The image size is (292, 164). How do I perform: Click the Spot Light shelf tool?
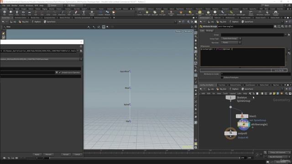click(x=155, y=13)
